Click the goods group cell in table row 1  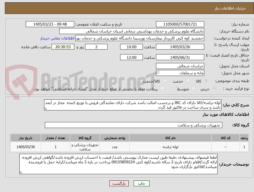[85, 147]
